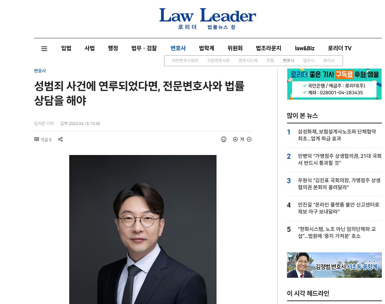
Task: Read the 한화시스템 노조 news item
Action: click(337, 233)
